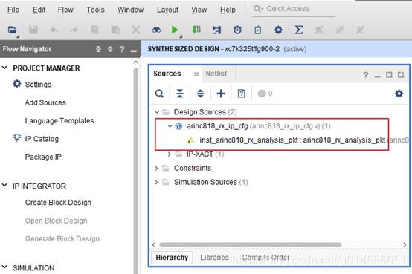Viewport: 412px width, 274px height.
Task: Click the Save disk toolbar icon
Action: coord(33,30)
